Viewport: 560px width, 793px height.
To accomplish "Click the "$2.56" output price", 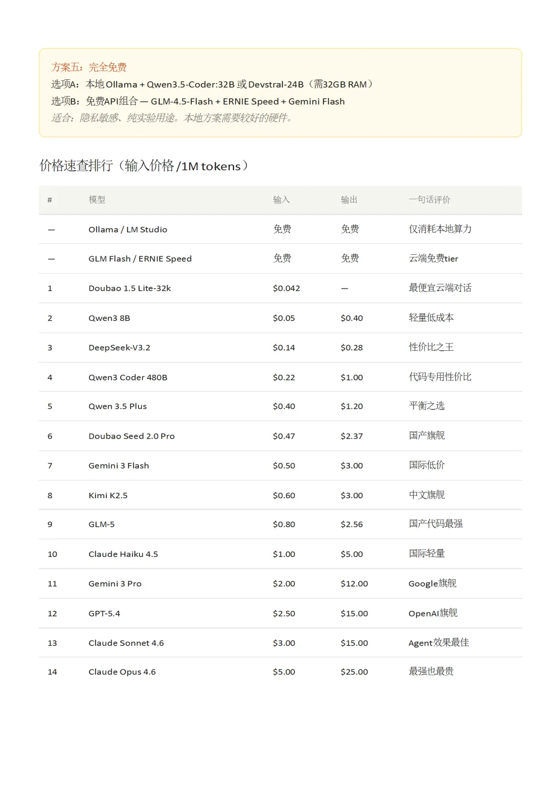I will point(352,525).
